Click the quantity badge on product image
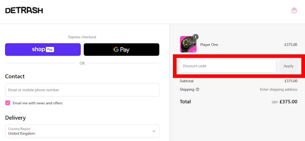 (x=196, y=37)
